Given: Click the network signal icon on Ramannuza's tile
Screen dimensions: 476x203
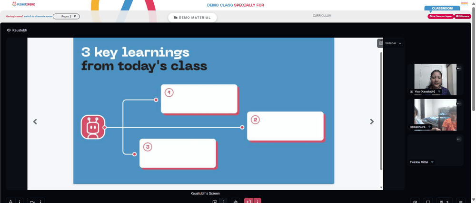Looking at the screenshot, I should pyautogui.click(x=429, y=127).
